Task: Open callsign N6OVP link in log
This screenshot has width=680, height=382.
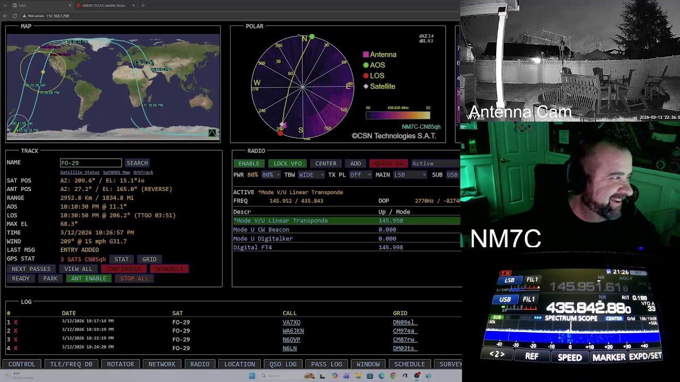Action: coord(292,340)
